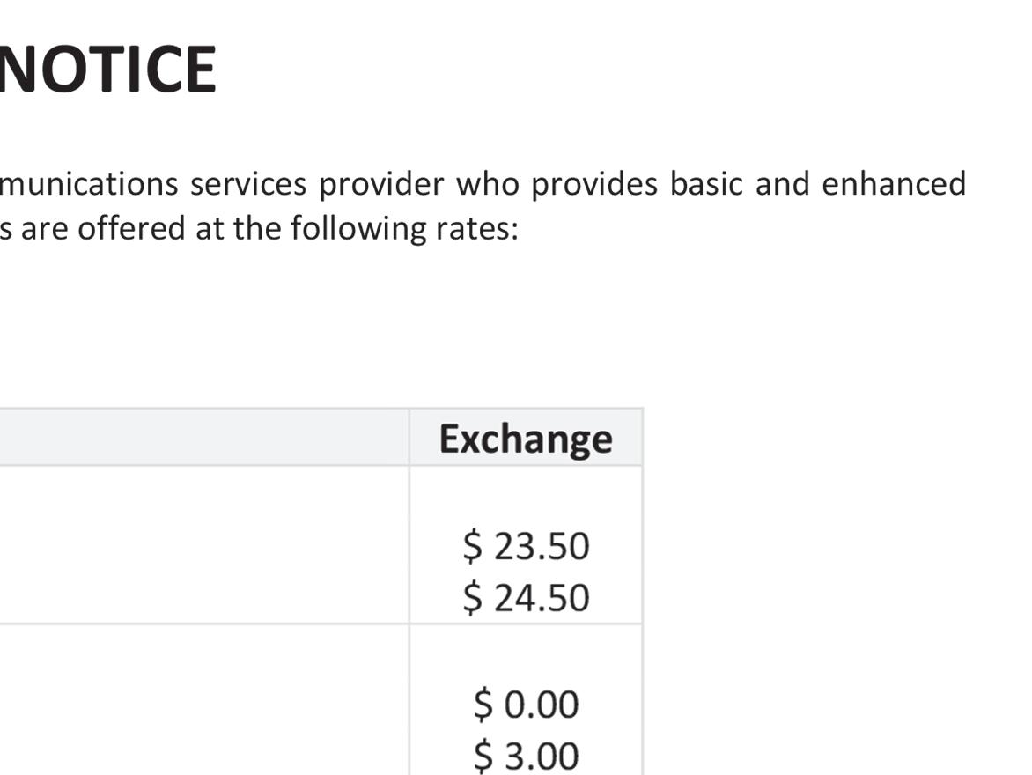The height and width of the screenshot is (775, 1032).
Task: Select the $ 23.50 rate value
Action: point(526,546)
